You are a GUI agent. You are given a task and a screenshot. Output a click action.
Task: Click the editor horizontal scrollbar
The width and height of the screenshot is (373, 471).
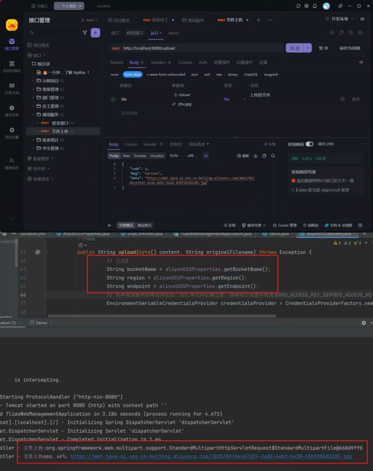pos(162,316)
